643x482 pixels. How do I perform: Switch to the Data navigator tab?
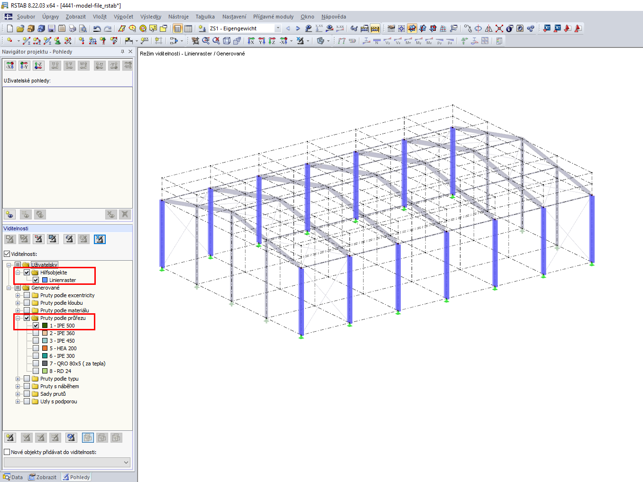point(13,477)
